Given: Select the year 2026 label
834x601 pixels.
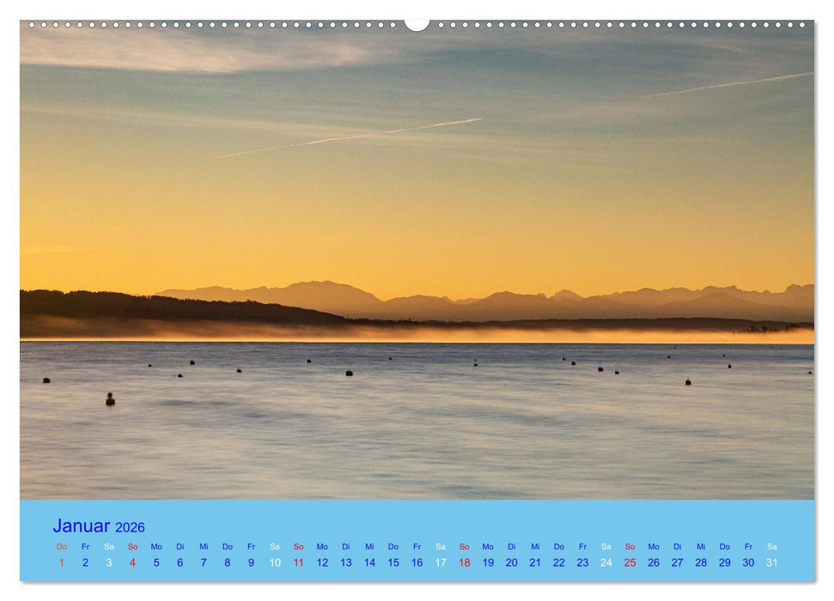Looking at the screenshot, I should 131,527.
